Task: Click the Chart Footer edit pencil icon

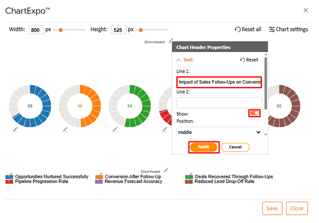Action: point(166,170)
